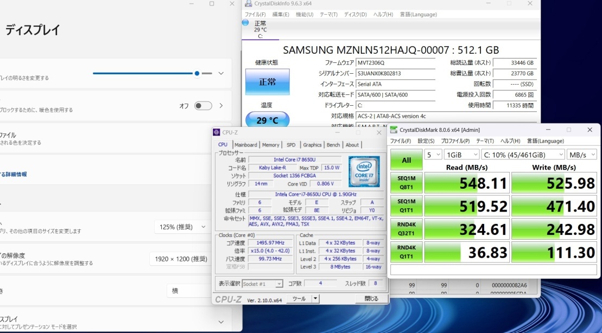This screenshot has width=602, height=333.
Task: Click the RND4K Q1T1 write result 111.30
Action: [x=554, y=252]
